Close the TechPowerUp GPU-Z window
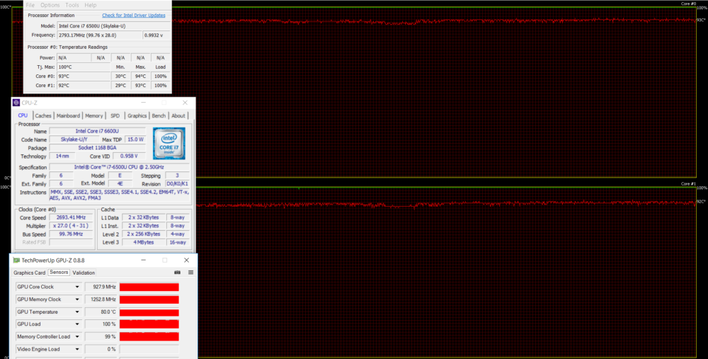This screenshot has width=708, height=359. 186,261
